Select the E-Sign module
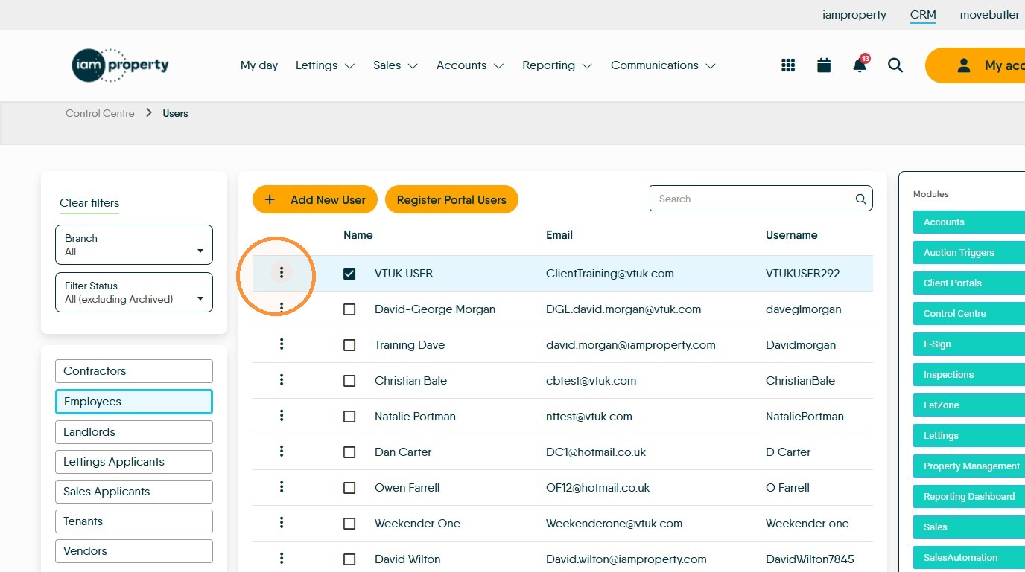This screenshot has height=572, width=1025. (969, 344)
